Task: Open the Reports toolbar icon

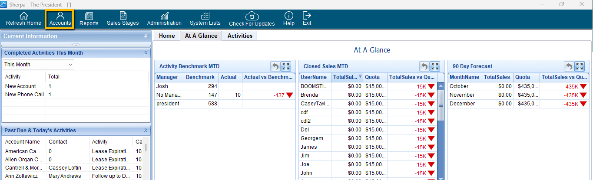Action: (x=89, y=19)
